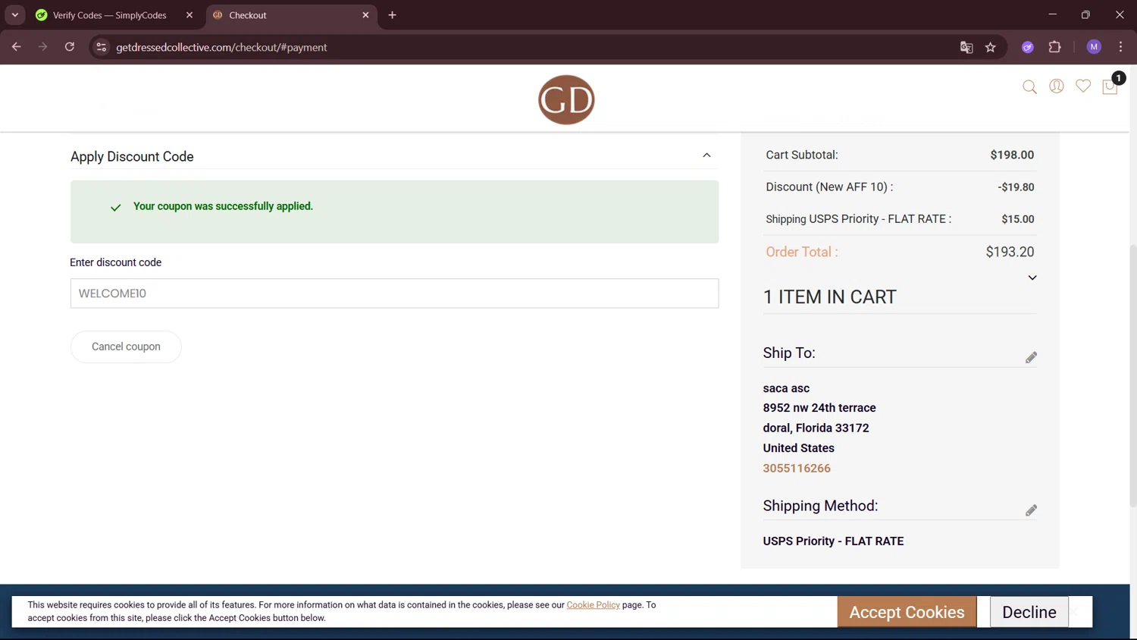Open the browser extensions puzzle icon
The image size is (1137, 640).
pyautogui.click(x=1054, y=47)
